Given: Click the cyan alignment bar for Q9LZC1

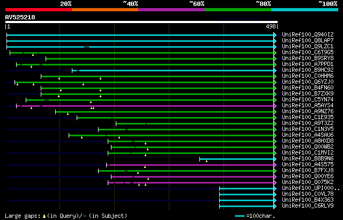Looking at the screenshot, I should click(x=140, y=47).
